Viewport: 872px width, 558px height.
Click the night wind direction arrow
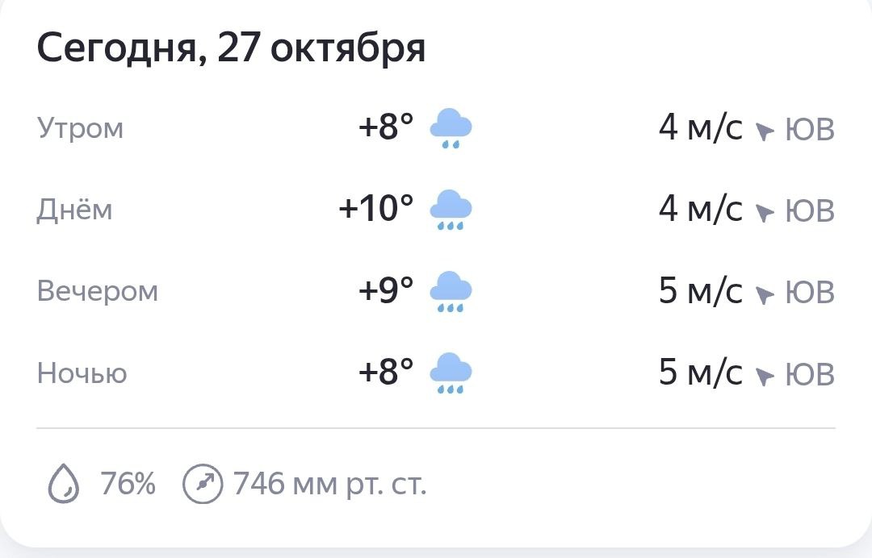[x=764, y=376]
